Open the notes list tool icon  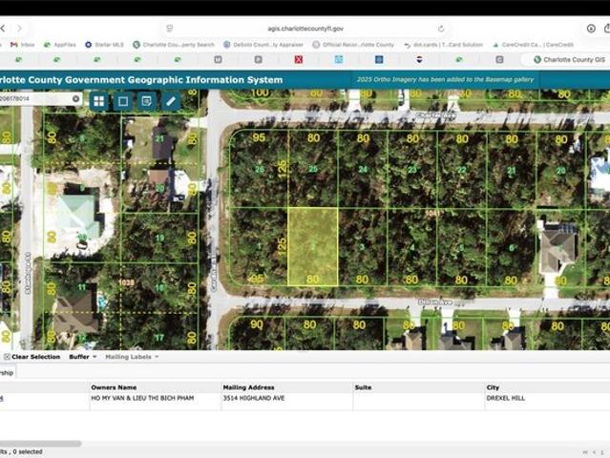coord(147,101)
